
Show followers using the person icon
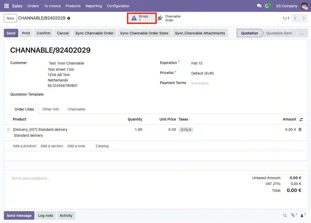tap(302, 215)
